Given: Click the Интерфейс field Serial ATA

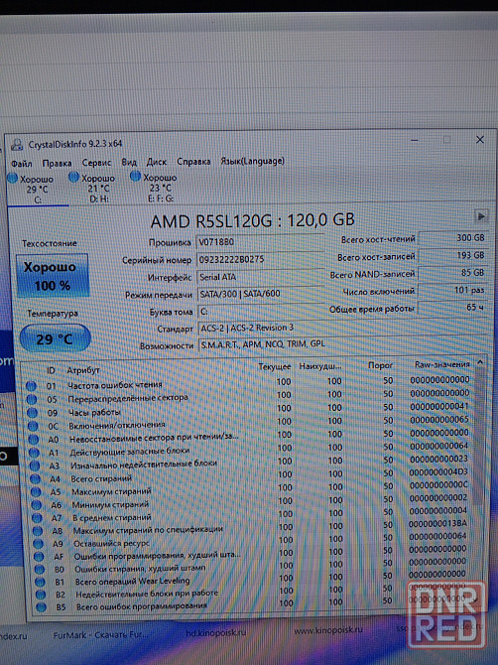Looking at the screenshot, I should coord(260,277).
